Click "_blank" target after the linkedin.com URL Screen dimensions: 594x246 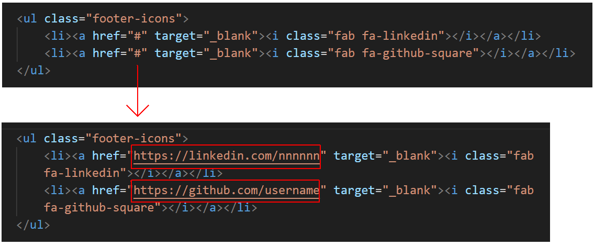[410, 156]
